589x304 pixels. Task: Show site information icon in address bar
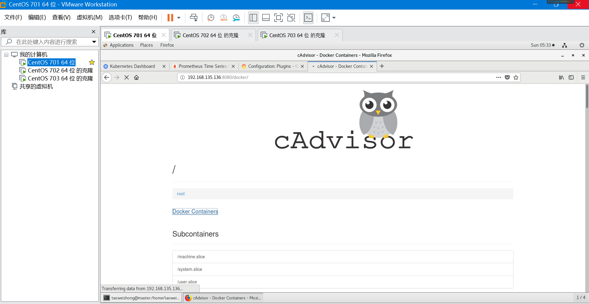pos(182,77)
